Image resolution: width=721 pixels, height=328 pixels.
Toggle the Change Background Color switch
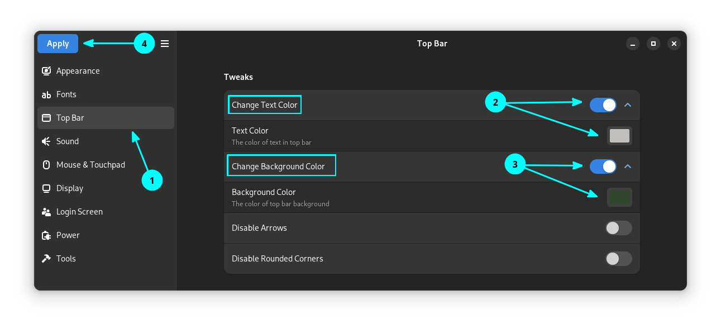point(603,166)
